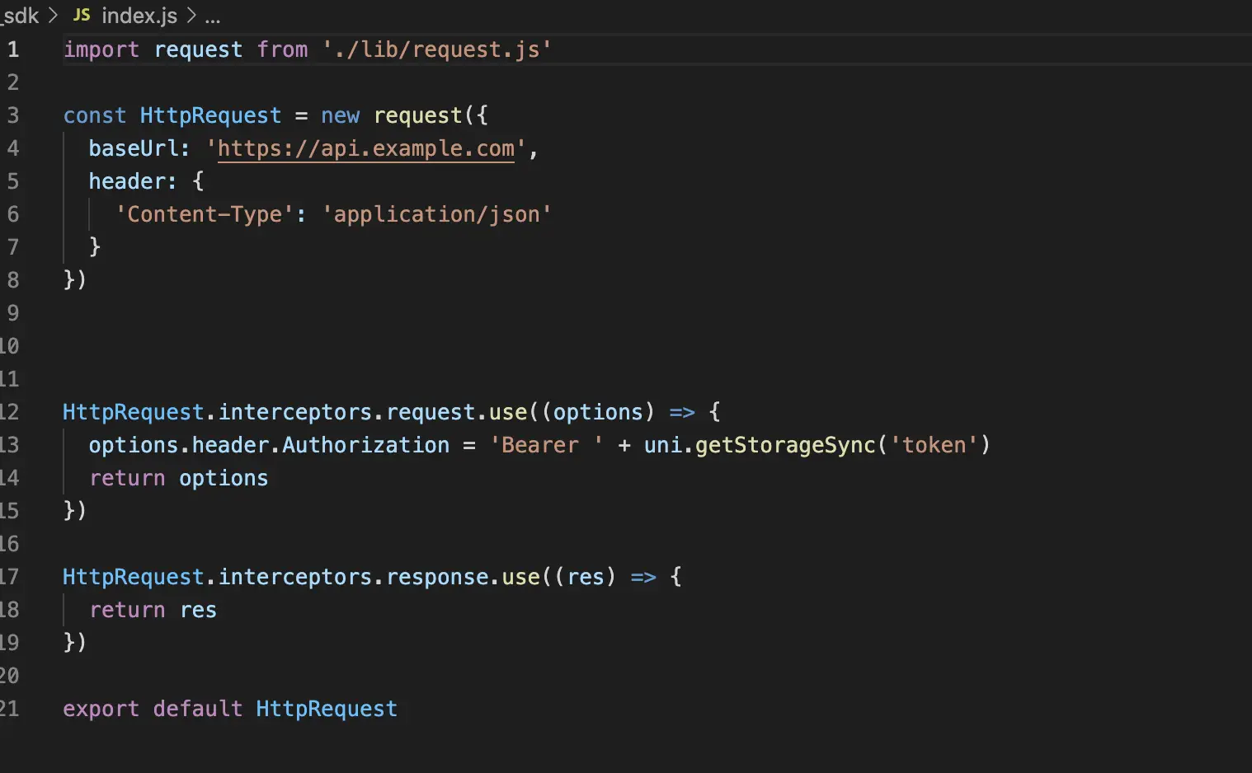Click HttpRequest in the export default line
The image size is (1252, 773).
[x=327, y=709]
